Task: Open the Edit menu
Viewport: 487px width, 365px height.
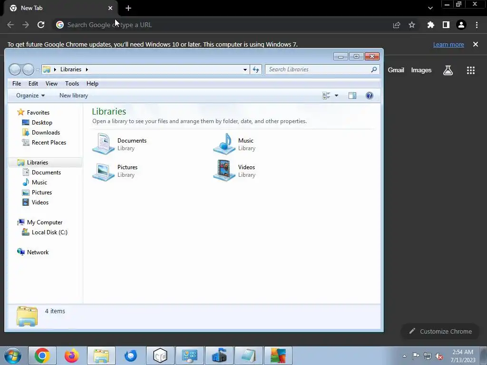Action: click(x=33, y=84)
